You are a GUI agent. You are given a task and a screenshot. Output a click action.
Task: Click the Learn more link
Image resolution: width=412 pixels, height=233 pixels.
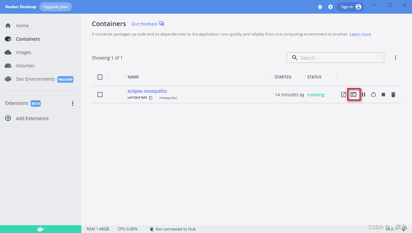pos(360,34)
